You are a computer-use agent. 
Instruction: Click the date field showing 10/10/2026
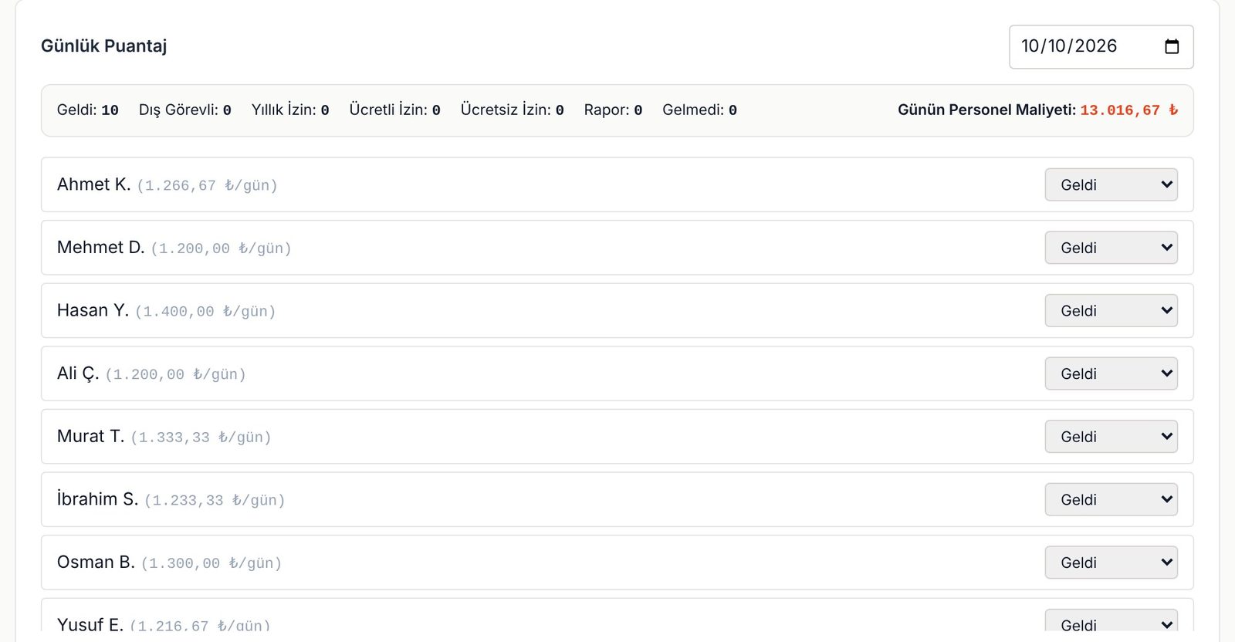click(1101, 46)
